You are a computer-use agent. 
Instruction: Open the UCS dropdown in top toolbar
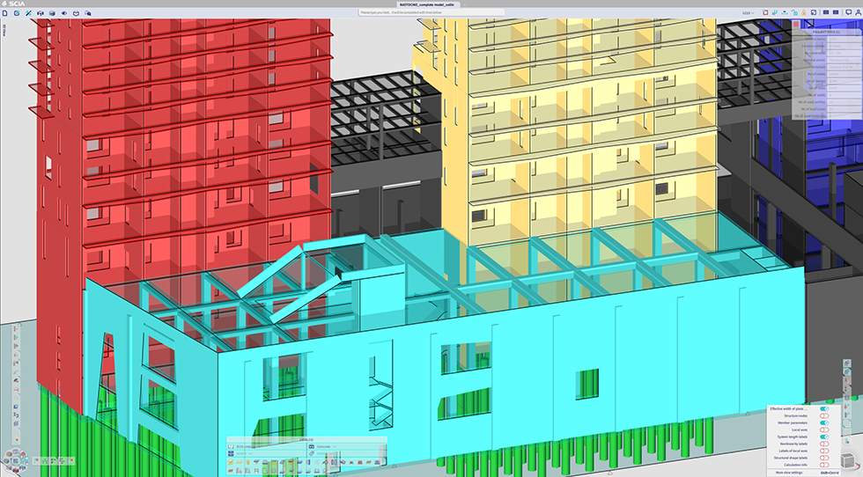point(748,14)
